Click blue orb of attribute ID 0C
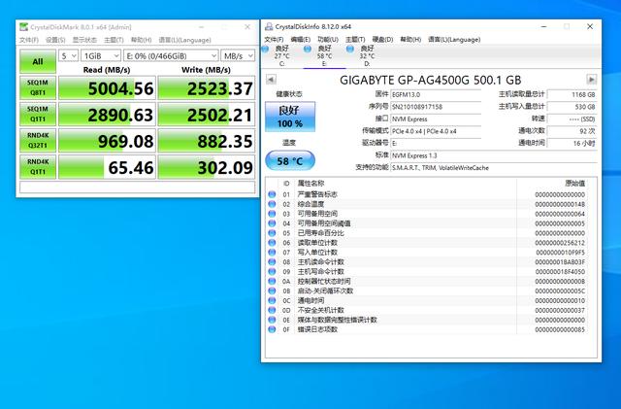Viewport: 621px width, 409px height. click(272, 300)
